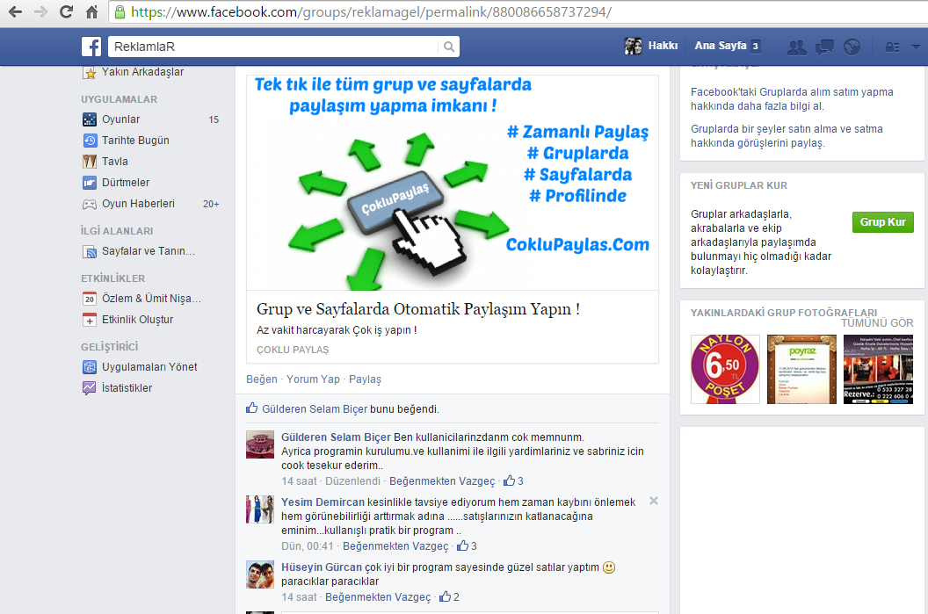Open Uygulamaları Yönet in sidebar
The width and height of the screenshot is (928, 614).
pyautogui.click(x=150, y=367)
